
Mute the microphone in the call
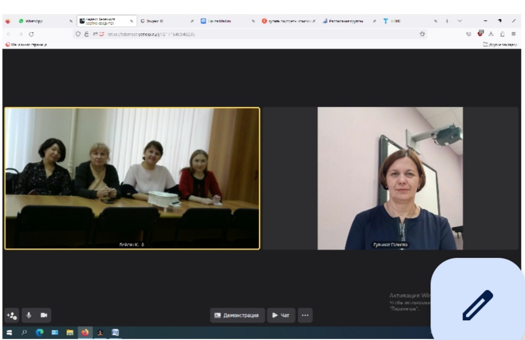coord(29,315)
